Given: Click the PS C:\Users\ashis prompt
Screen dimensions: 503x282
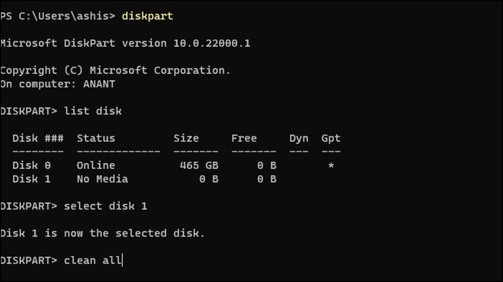Looking at the screenshot, I should click(58, 16).
